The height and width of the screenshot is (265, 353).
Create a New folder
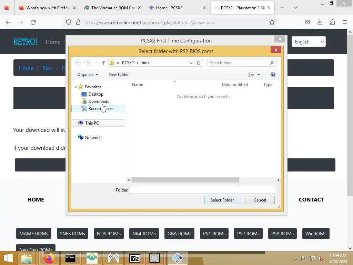point(119,75)
